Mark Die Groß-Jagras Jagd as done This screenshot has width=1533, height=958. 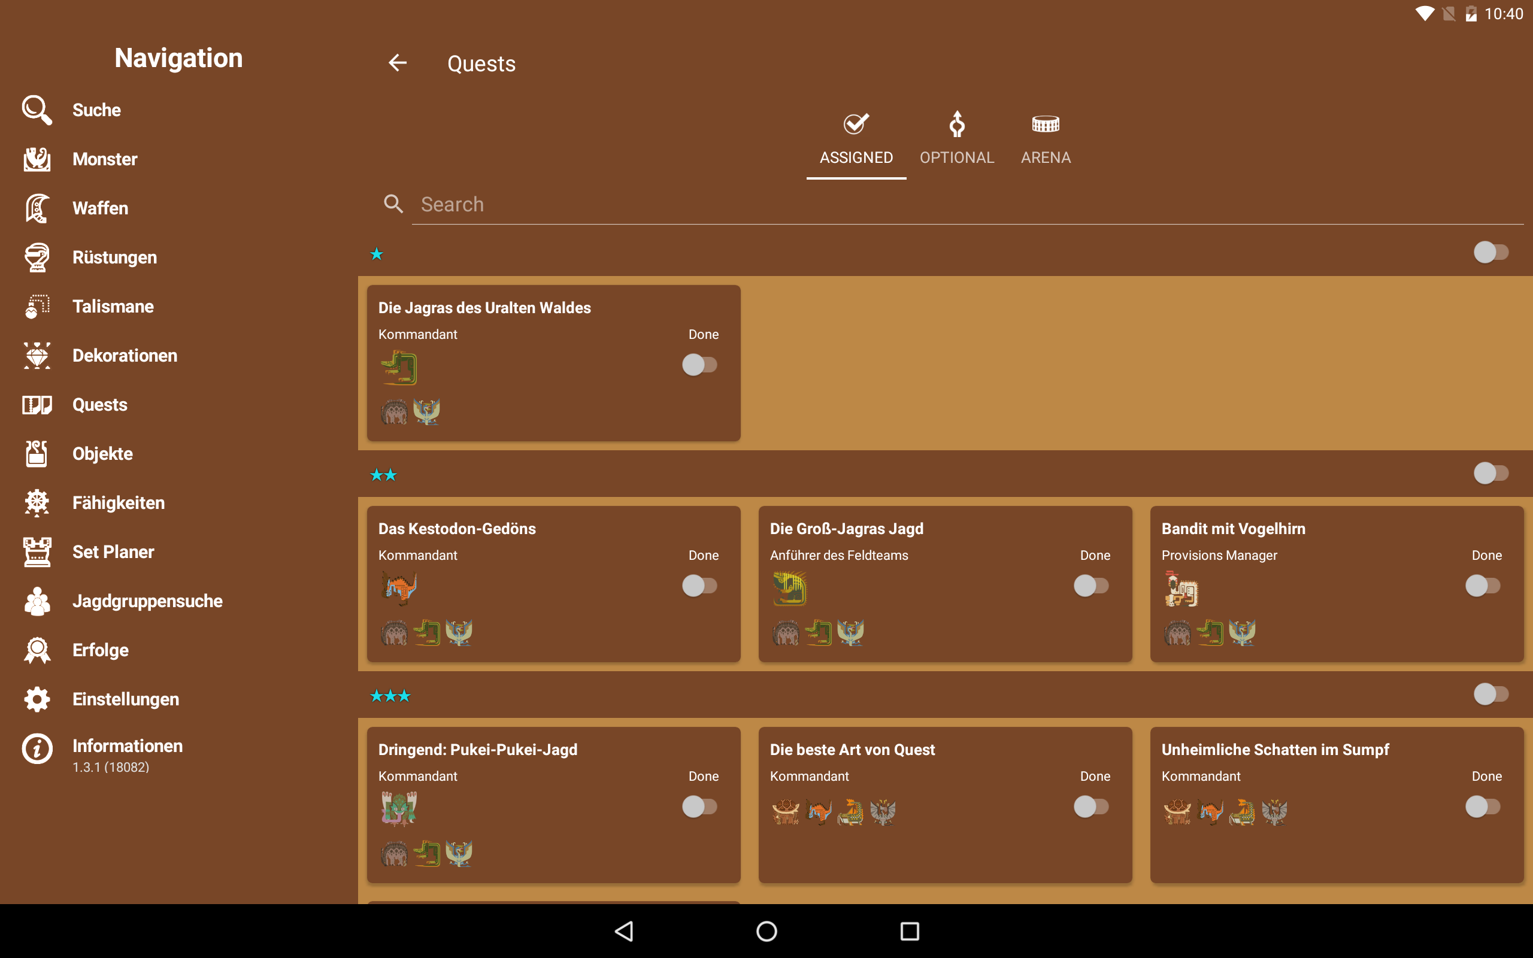(1091, 586)
